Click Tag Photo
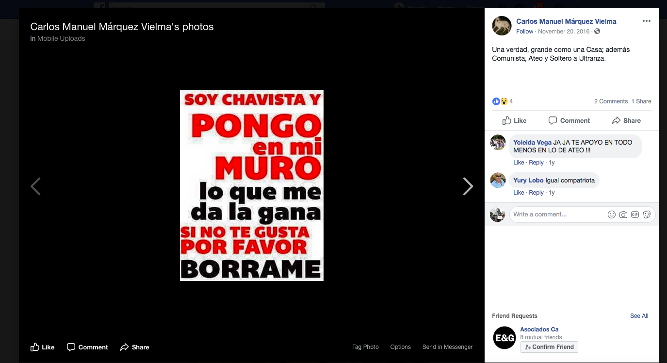Viewport: 667px width, 363px height. coord(365,347)
